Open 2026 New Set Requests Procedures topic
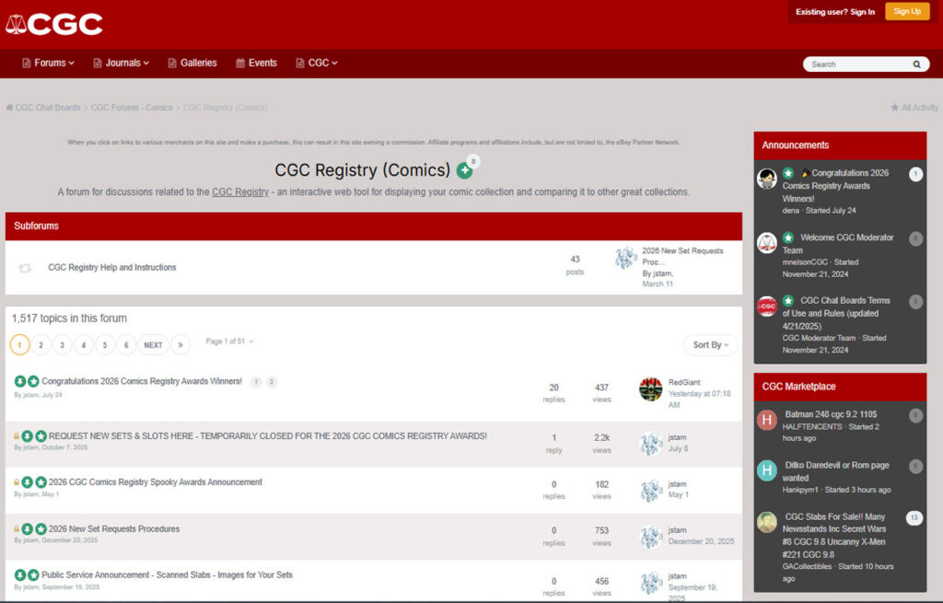Viewport: 943px width, 603px height. click(x=114, y=529)
